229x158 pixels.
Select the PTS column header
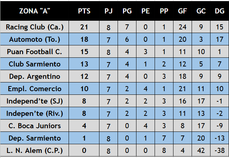point(84,11)
